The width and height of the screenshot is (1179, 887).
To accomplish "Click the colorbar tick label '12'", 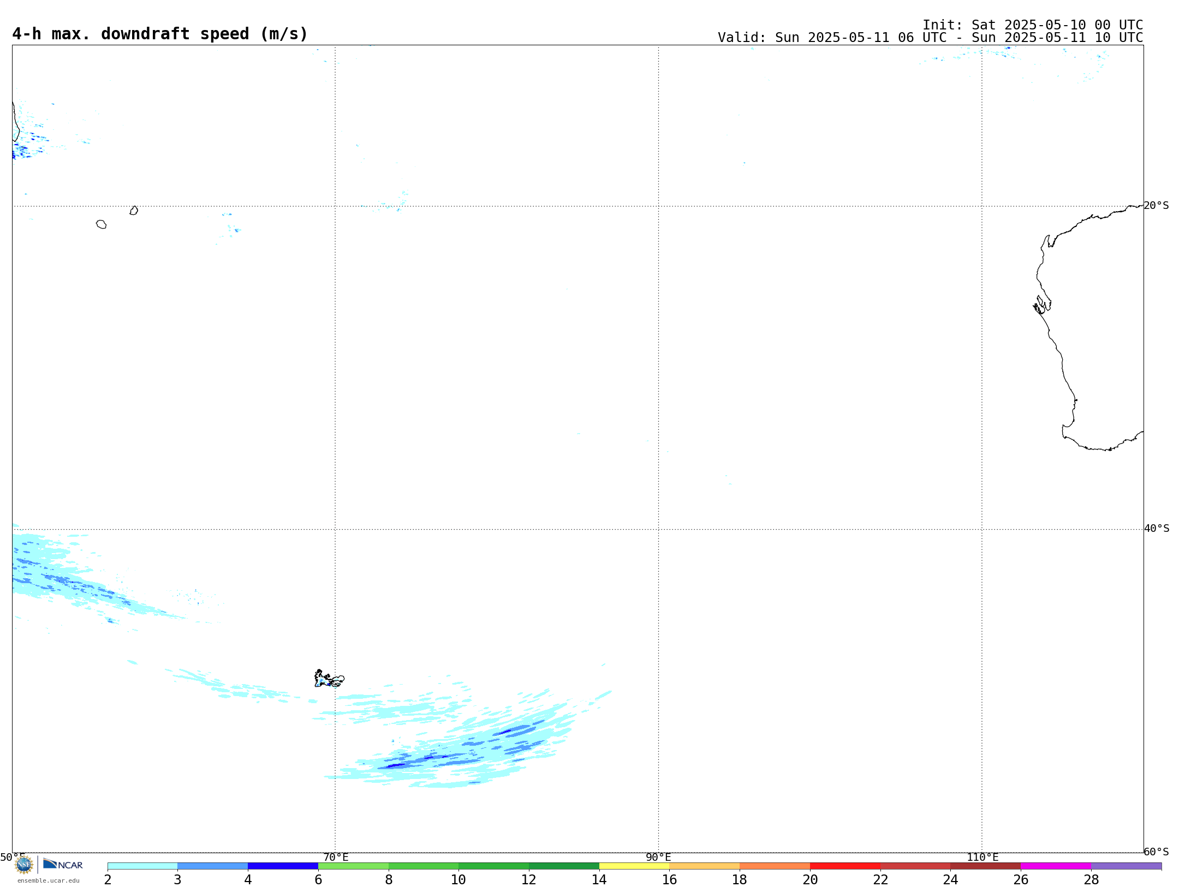I will 529,879.
